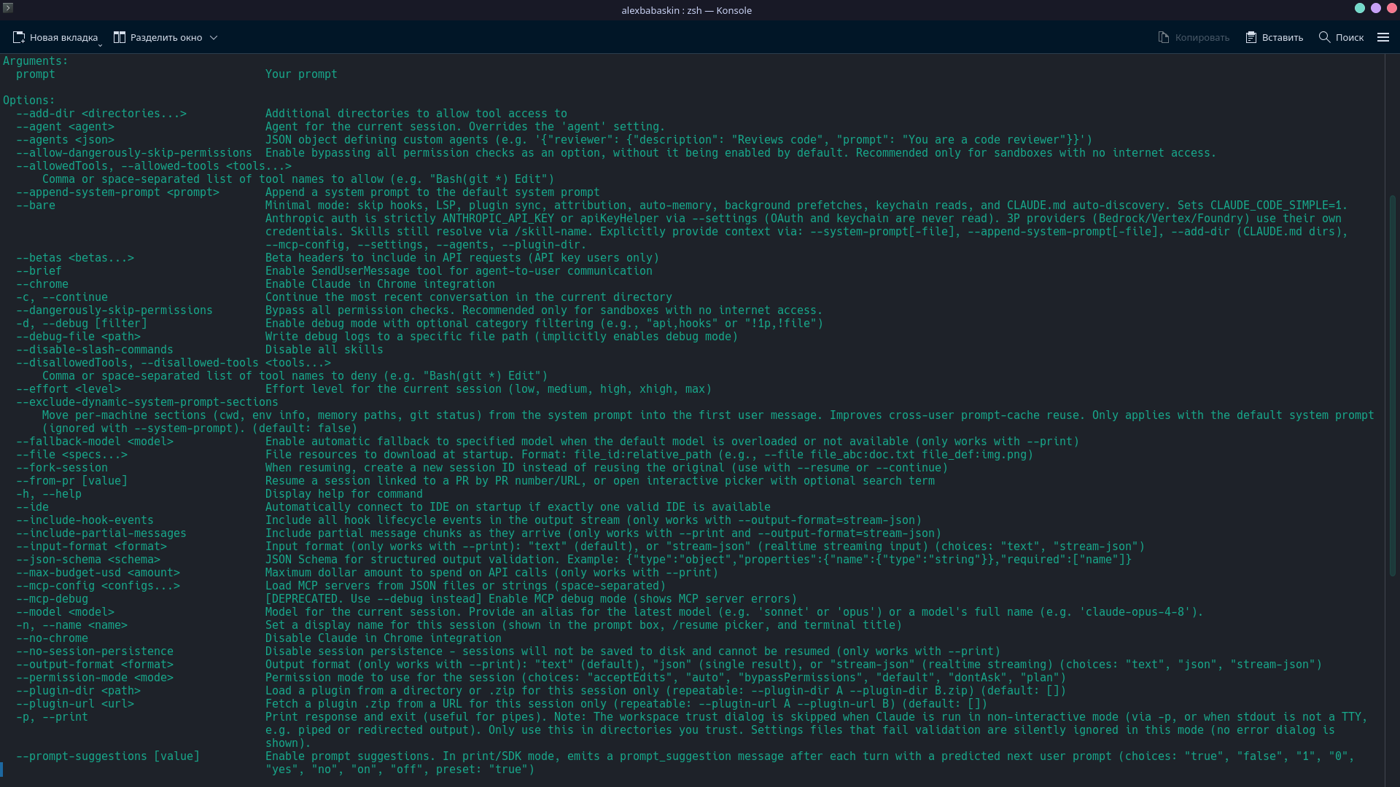Click the --no-session-persistence option text
Screen dimensions: 1400x787
95,651
